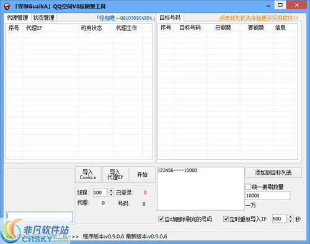Image resolution: width=310 pixels, height=244 pixels.
Task: Focus the quantity field showing 10000
Action: [268, 195]
